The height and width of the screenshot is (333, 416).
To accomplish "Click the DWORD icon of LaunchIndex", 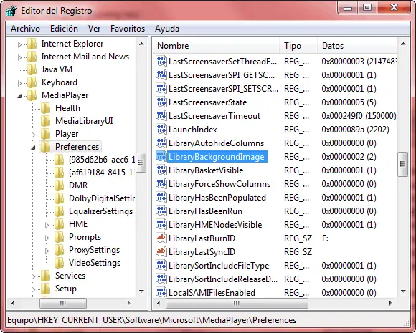I will 161,130.
